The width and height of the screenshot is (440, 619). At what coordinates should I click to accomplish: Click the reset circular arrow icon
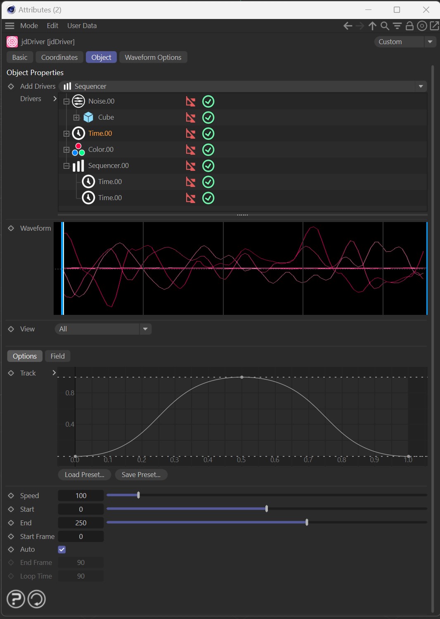pos(37,599)
